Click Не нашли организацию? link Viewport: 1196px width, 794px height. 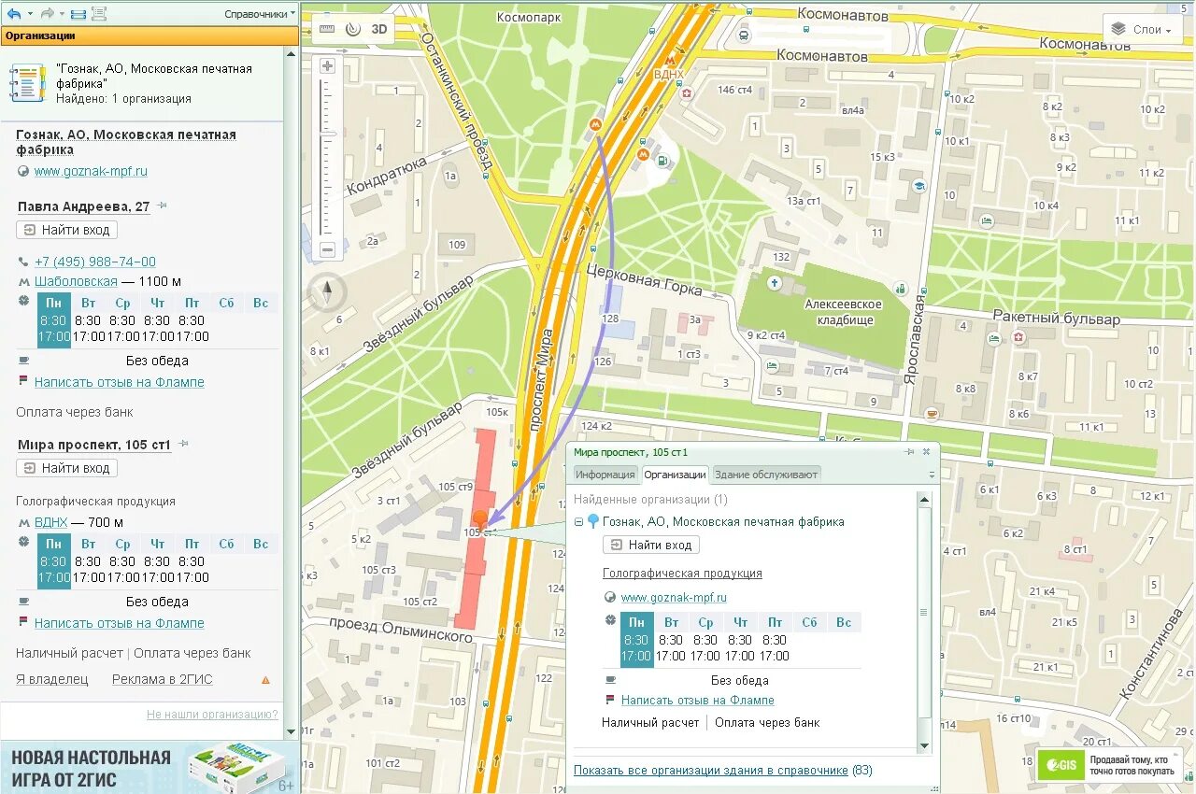click(x=212, y=715)
